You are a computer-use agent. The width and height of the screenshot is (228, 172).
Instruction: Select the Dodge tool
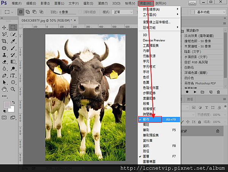click(x=13, y=69)
